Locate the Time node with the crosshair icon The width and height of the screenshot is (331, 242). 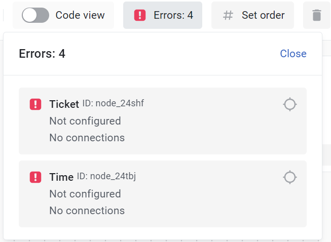point(289,177)
